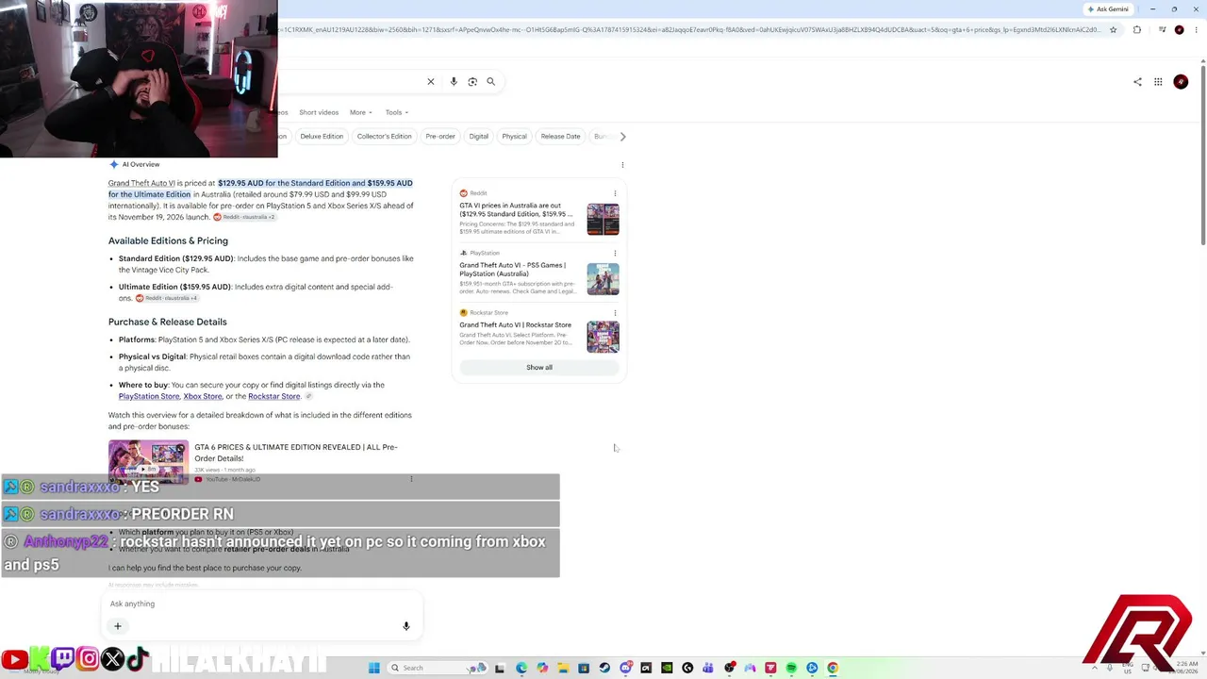Filter results by Deluxe Edition
The height and width of the screenshot is (679, 1207).
pyautogui.click(x=322, y=137)
